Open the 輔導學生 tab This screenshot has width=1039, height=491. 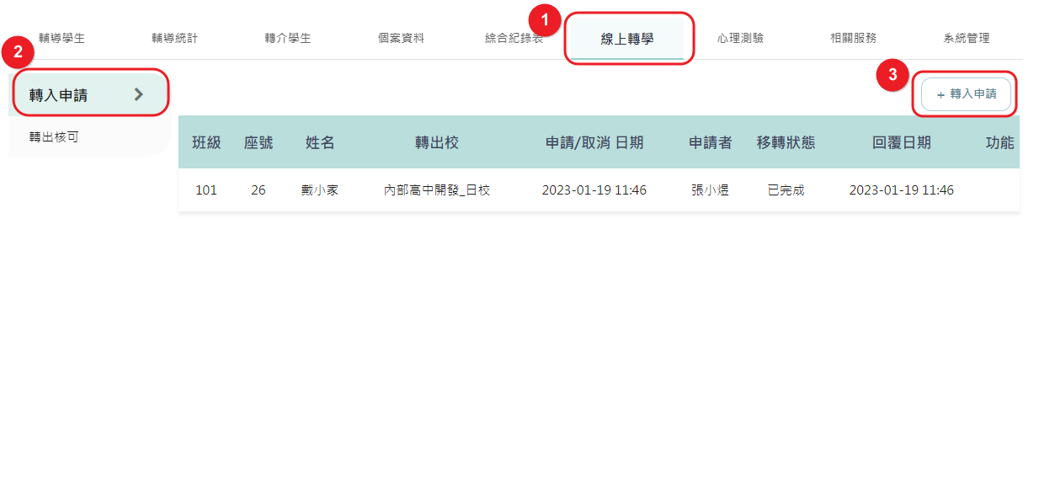[x=61, y=38]
